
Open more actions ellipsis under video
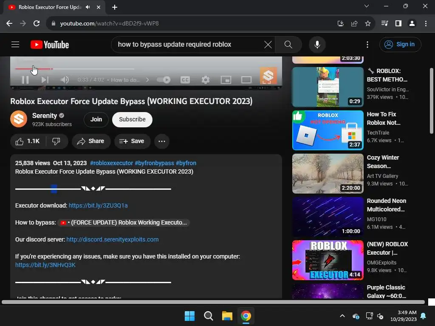[x=162, y=141]
